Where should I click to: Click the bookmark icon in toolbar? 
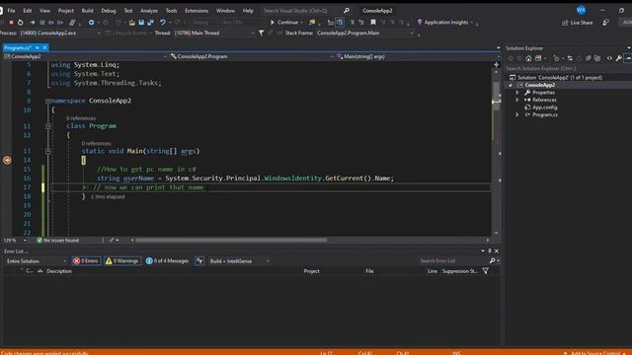[x=373, y=22]
